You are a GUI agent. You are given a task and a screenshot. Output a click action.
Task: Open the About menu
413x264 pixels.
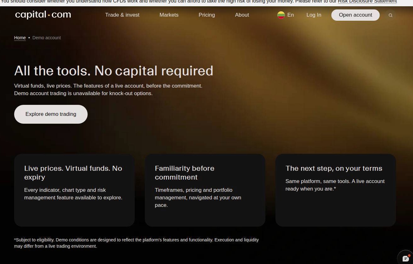[242, 15]
